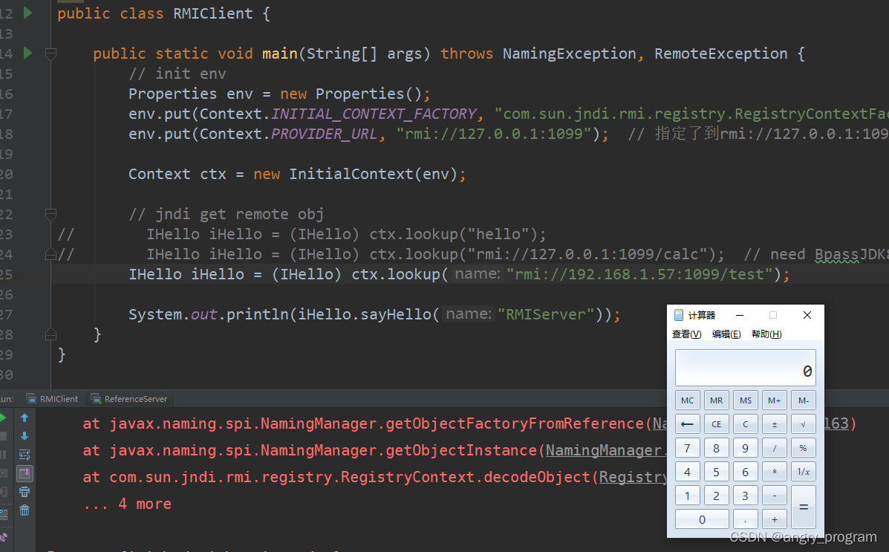Click the Calculator display field
889x552 pixels.
click(746, 368)
